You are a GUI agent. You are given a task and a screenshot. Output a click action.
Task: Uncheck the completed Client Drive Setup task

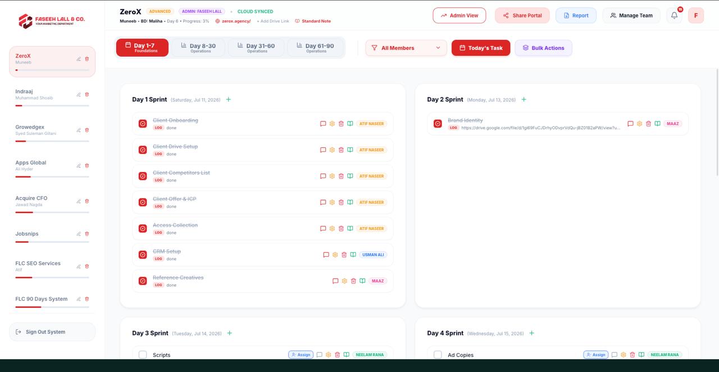point(143,150)
